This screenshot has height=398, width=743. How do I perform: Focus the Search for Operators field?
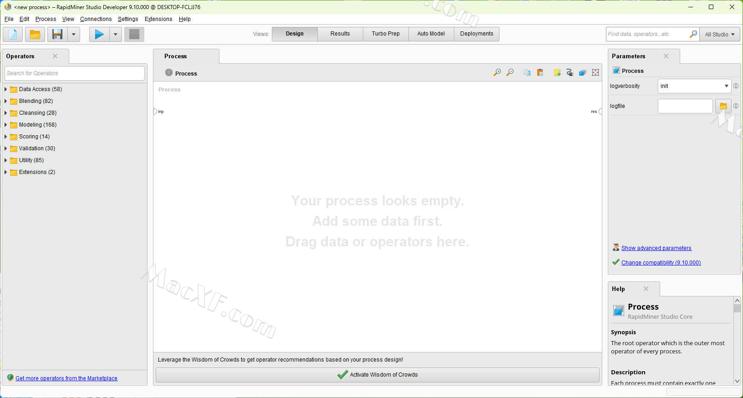(75, 73)
